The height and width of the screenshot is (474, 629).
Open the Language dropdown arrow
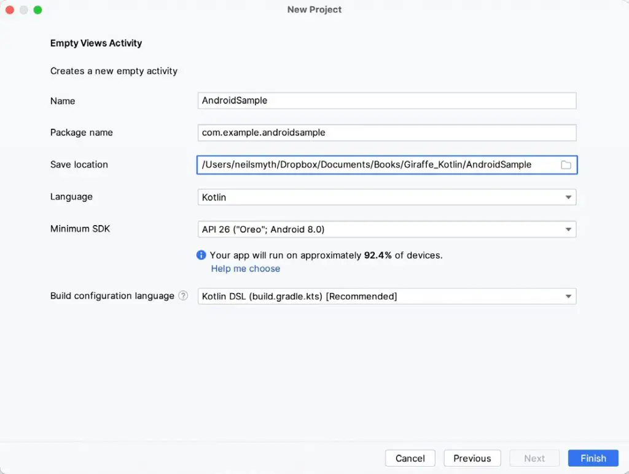[570, 197]
